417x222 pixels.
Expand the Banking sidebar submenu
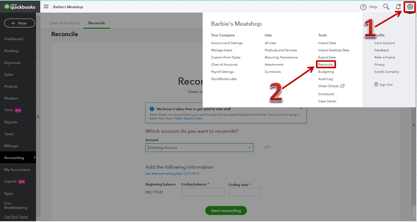[x=35, y=51]
